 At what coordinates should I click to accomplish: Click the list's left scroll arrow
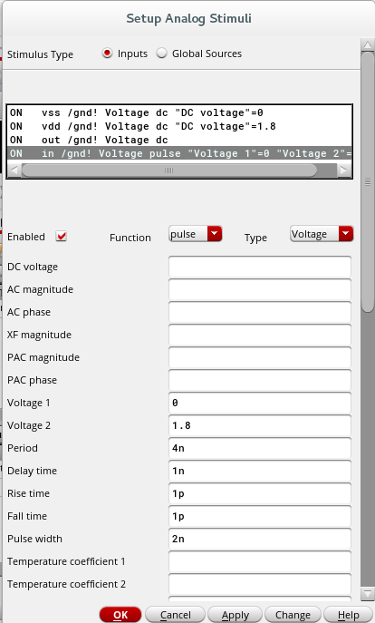click(x=14, y=170)
